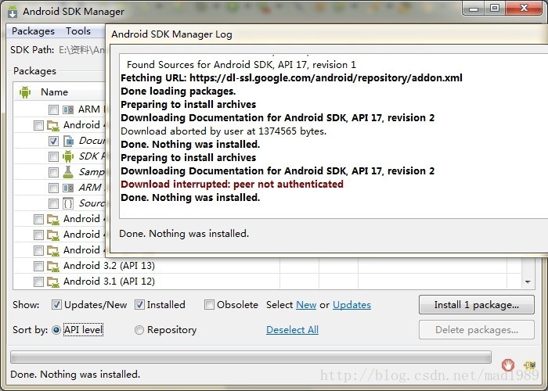Image resolution: width=548 pixels, height=391 pixels.
Task: Maximize the Android SDK Manager window
Action: (x=495, y=9)
